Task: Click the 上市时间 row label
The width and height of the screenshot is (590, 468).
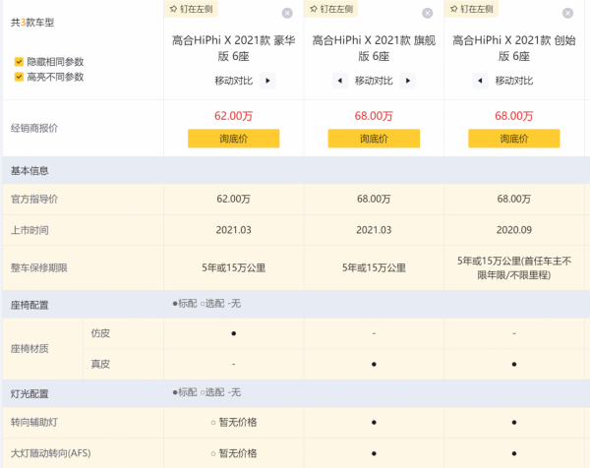Action: pyautogui.click(x=29, y=230)
